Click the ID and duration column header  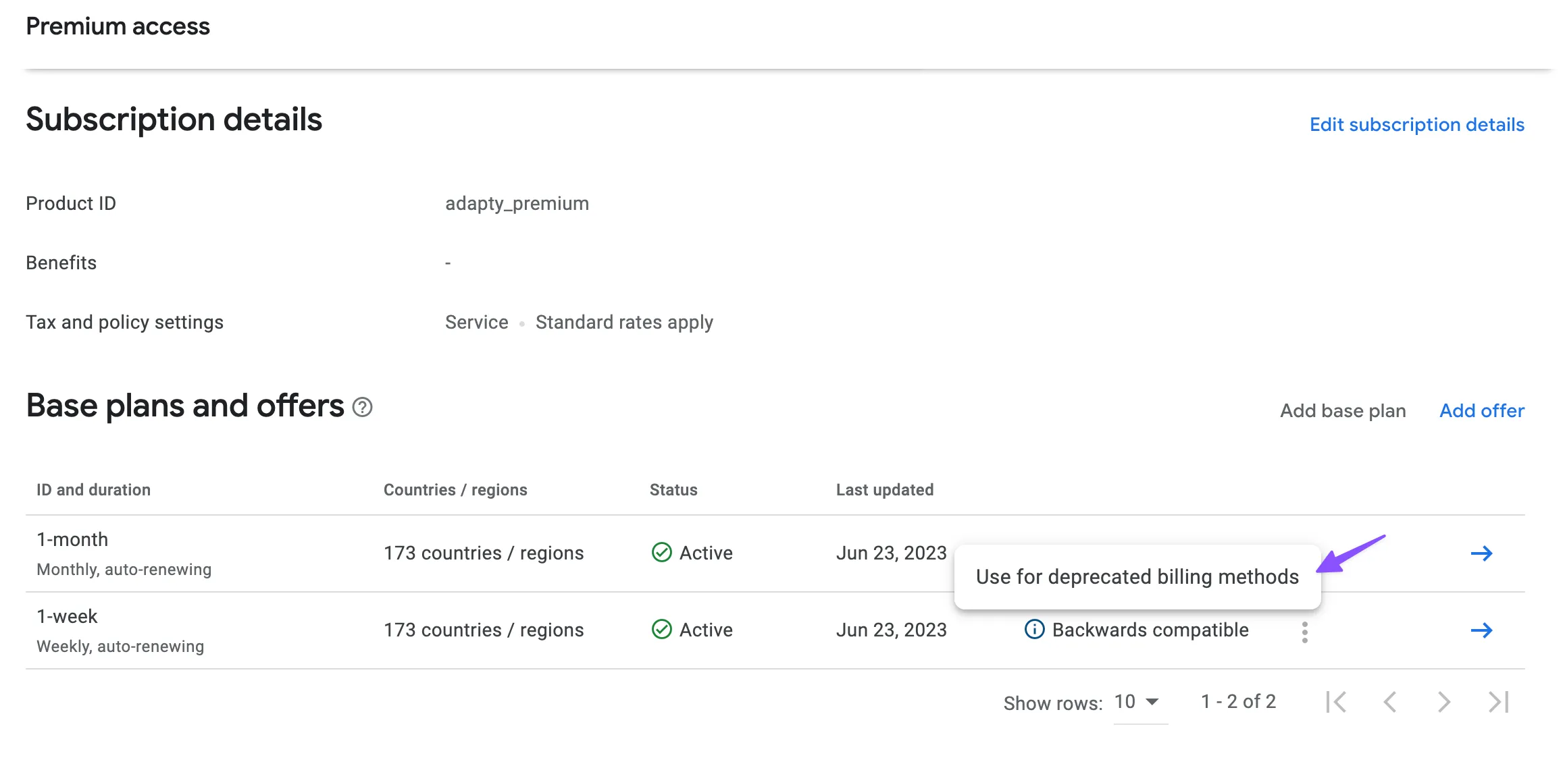coord(93,490)
